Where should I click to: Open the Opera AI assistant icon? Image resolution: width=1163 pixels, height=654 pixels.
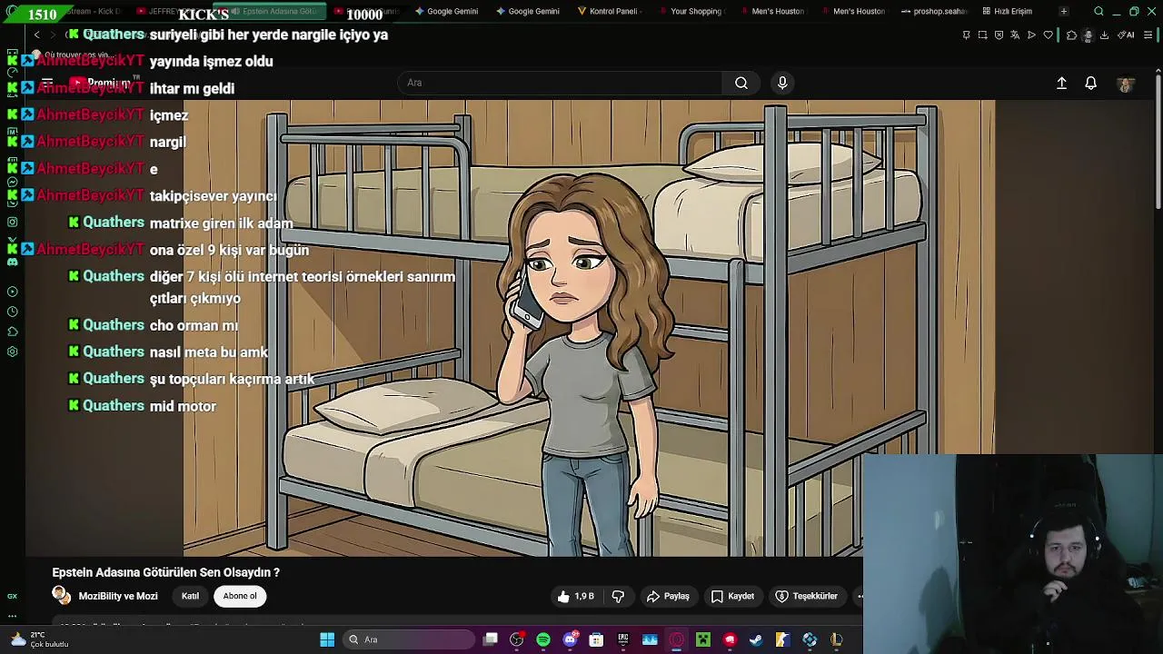(1127, 35)
